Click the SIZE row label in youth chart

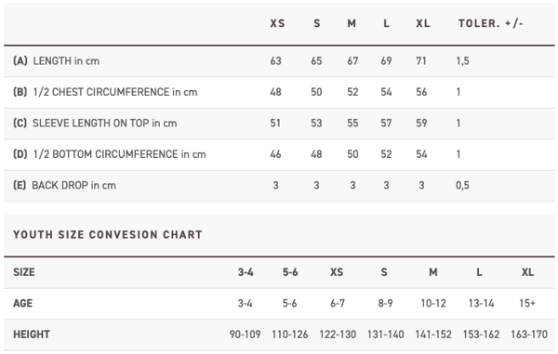click(x=24, y=272)
